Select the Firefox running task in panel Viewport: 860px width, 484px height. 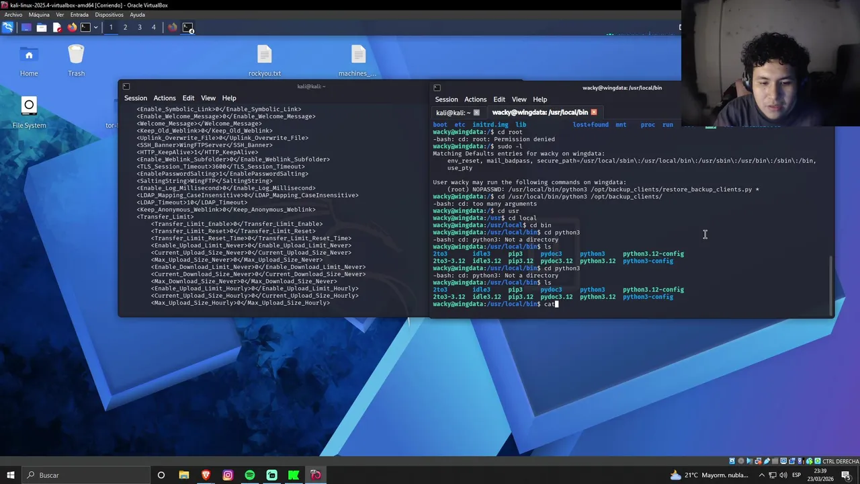point(173,28)
